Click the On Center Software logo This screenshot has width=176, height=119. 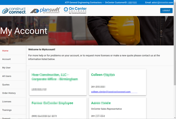click(x=75, y=10)
